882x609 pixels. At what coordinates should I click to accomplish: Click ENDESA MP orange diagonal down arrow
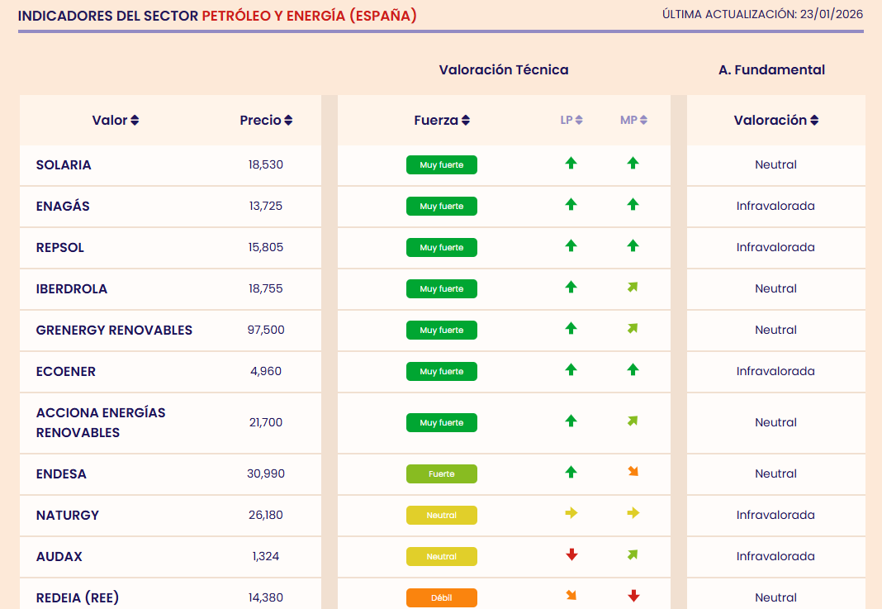633,472
